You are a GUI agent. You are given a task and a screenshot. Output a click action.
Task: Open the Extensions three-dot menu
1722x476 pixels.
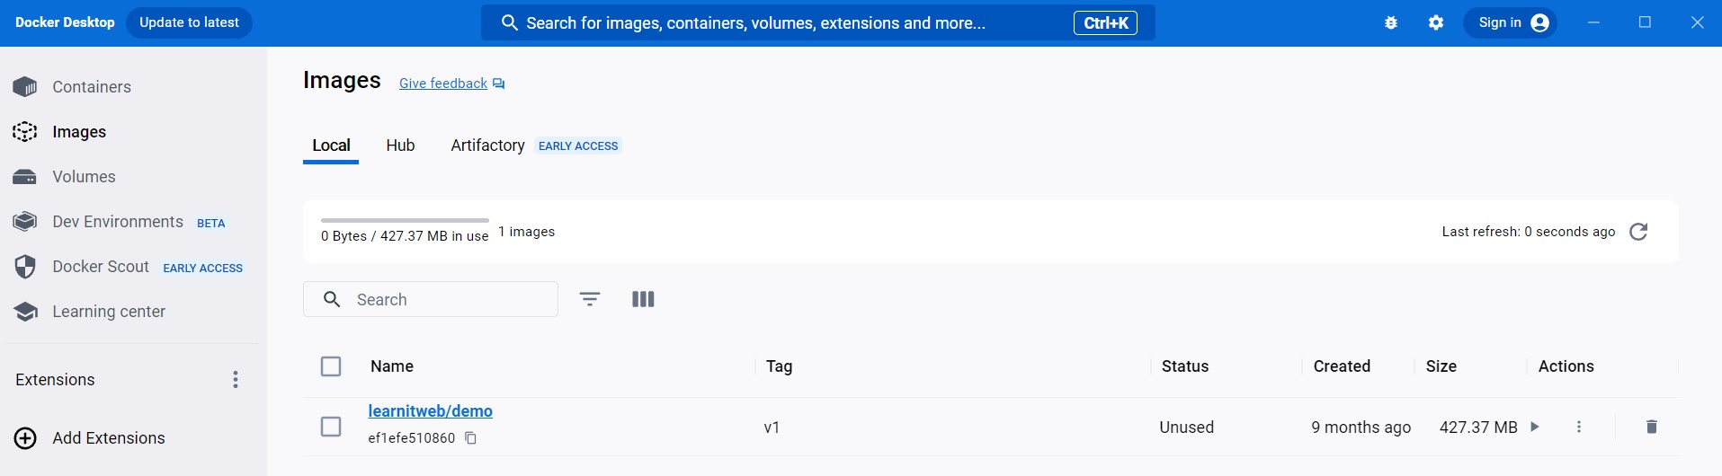(x=236, y=380)
